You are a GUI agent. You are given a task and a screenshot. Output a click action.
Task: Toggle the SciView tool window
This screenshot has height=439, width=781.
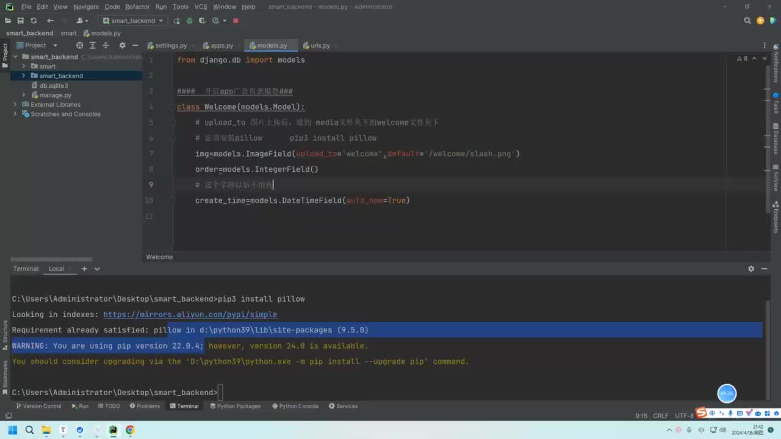coord(776,178)
